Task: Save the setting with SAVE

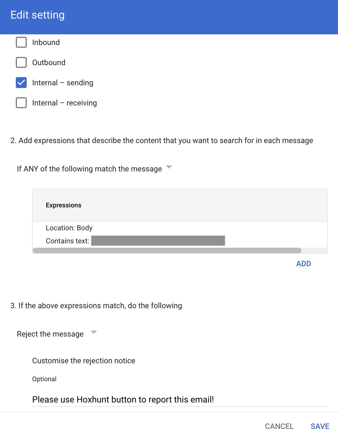Action: point(320,426)
